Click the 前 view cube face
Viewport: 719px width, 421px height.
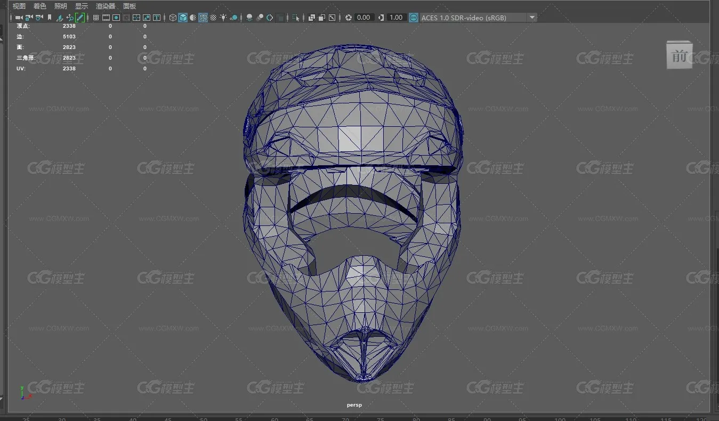pos(679,55)
